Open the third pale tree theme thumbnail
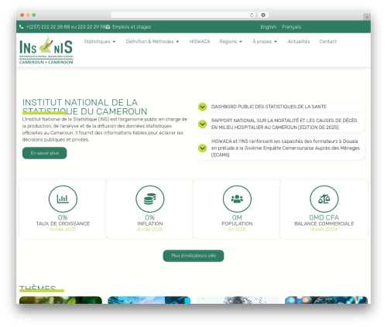 tap(238, 300)
